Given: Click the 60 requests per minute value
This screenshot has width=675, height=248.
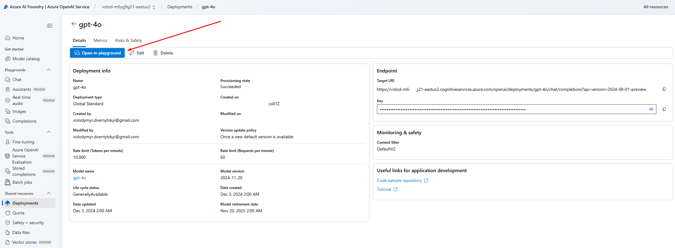Looking at the screenshot, I should pyautogui.click(x=223, y=157).
